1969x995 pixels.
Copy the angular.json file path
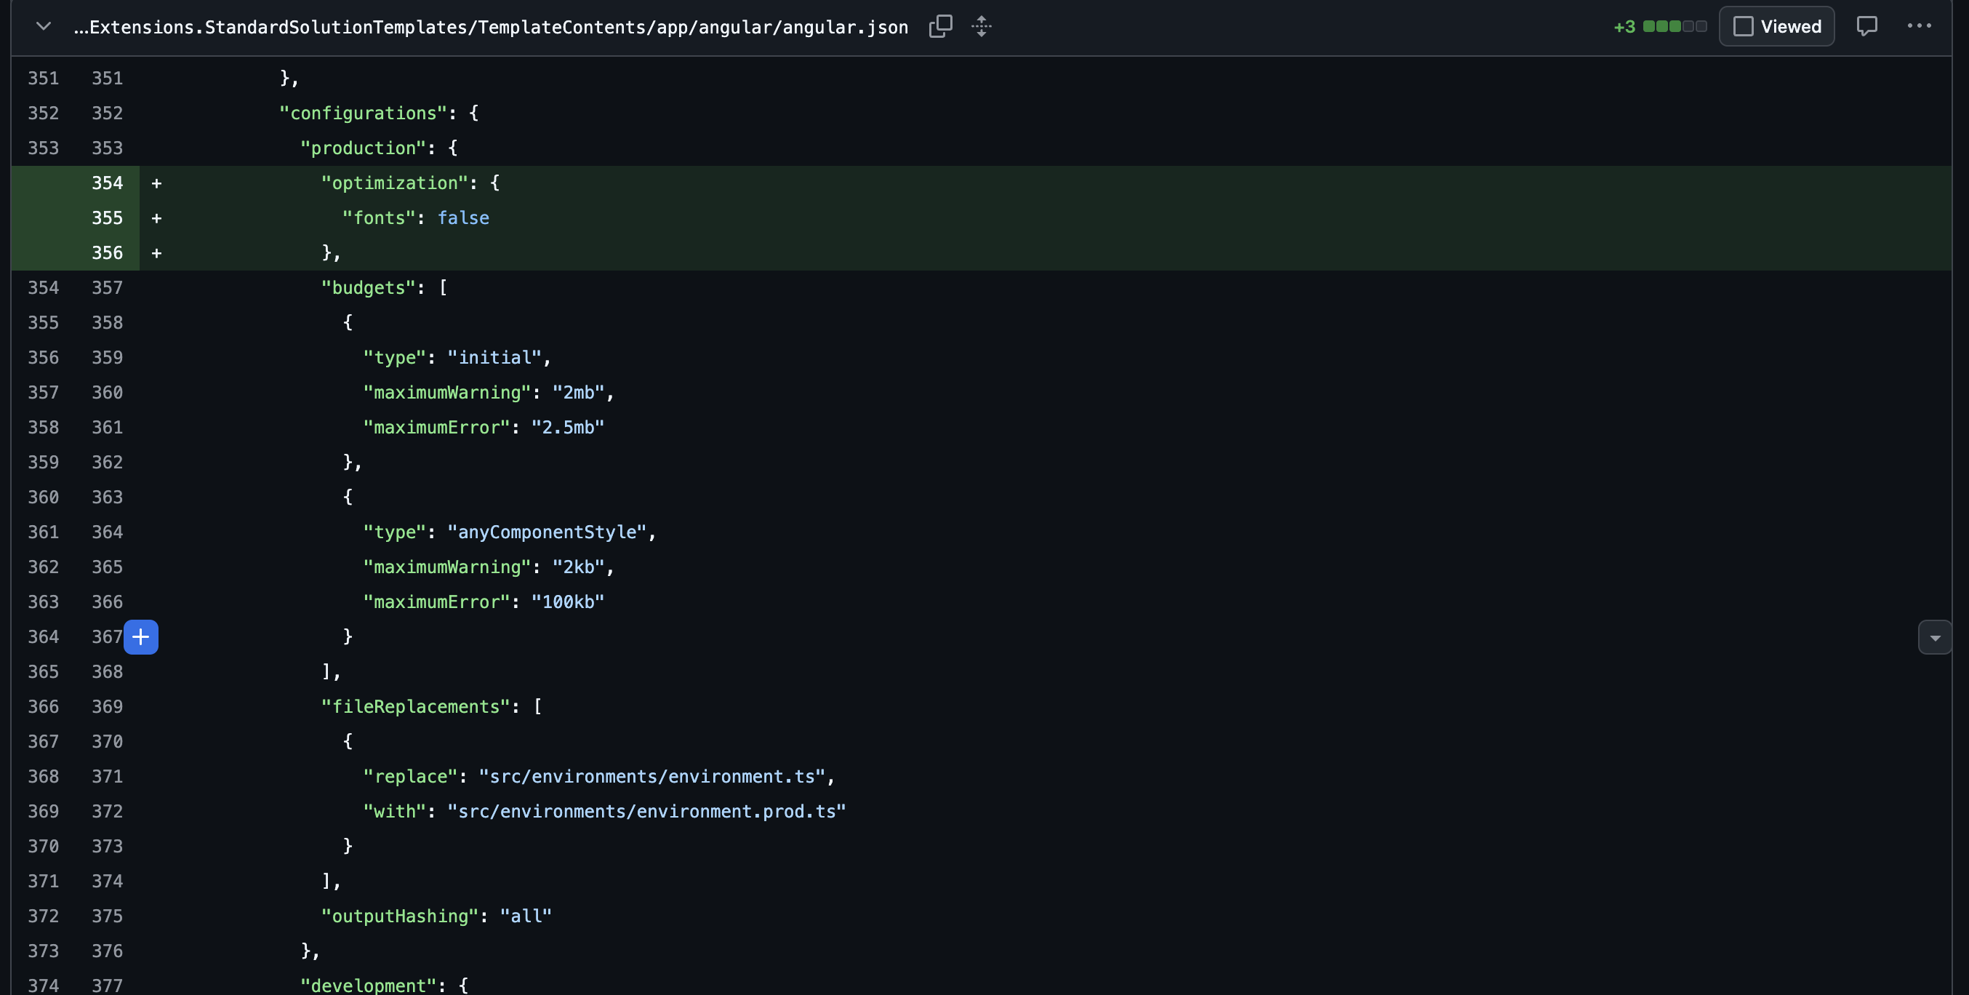tap(940, 27)
